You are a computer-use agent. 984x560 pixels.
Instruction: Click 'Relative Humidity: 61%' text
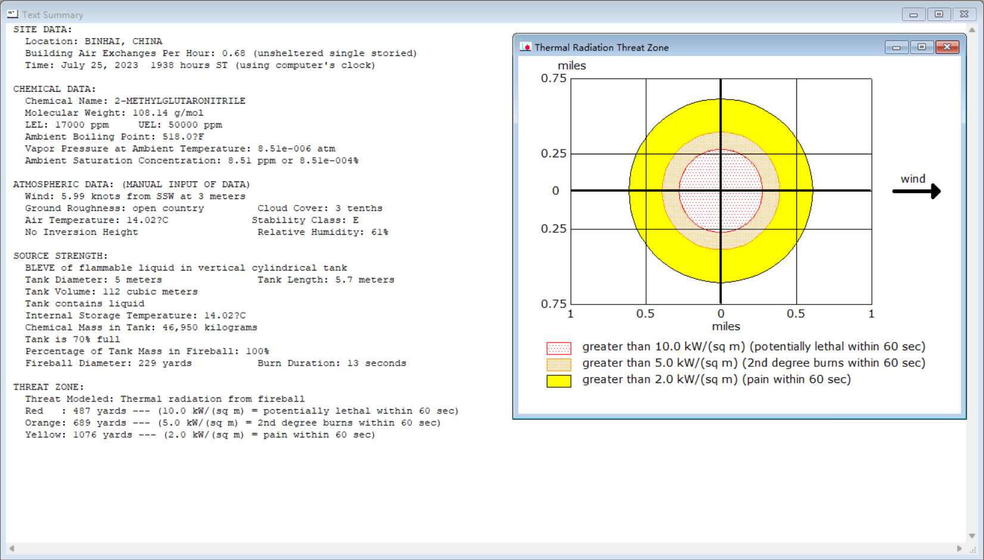pos(323,232)
